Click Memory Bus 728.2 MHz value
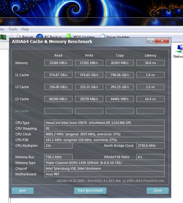The width and height of the screenshot is (183, 203). point(58,157)
